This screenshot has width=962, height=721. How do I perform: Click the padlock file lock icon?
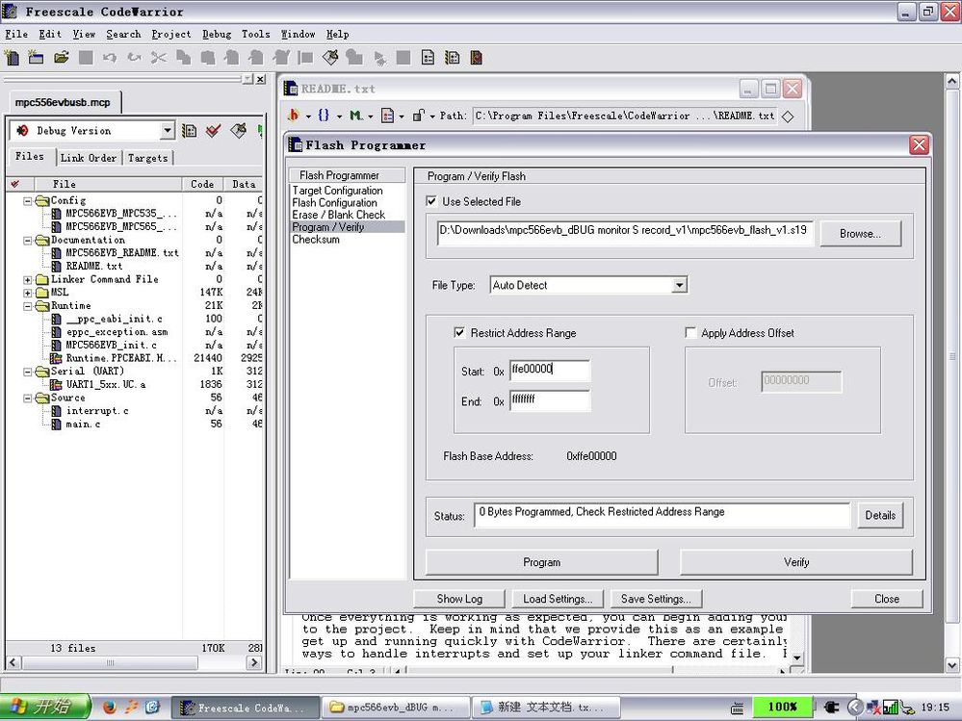[x=419, y=116]
